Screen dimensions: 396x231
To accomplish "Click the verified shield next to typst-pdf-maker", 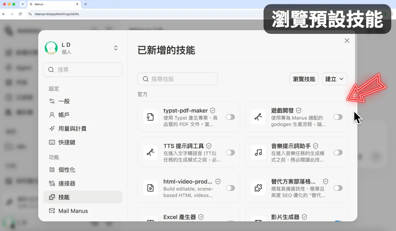I will pyautogui.click(x=213, y=110).
